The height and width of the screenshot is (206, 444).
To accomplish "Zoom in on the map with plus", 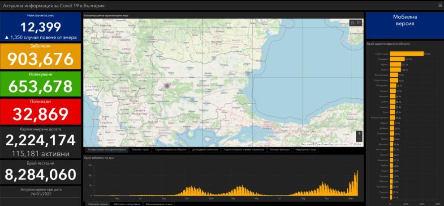I will click(x=359, y=134).
